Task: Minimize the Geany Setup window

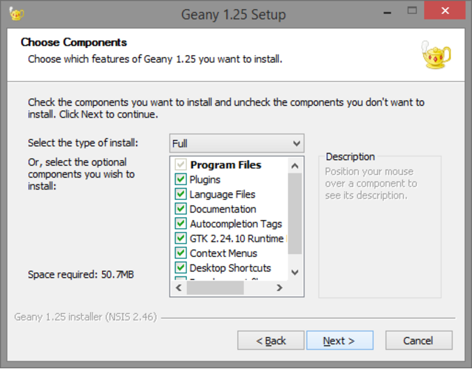Action: [x=387, y=13]
